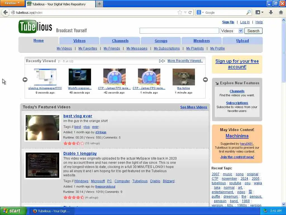This screenshot has height=215, width=286.
Task: Open the Diablo 1 longplay title link
Action: click(80, 154)
